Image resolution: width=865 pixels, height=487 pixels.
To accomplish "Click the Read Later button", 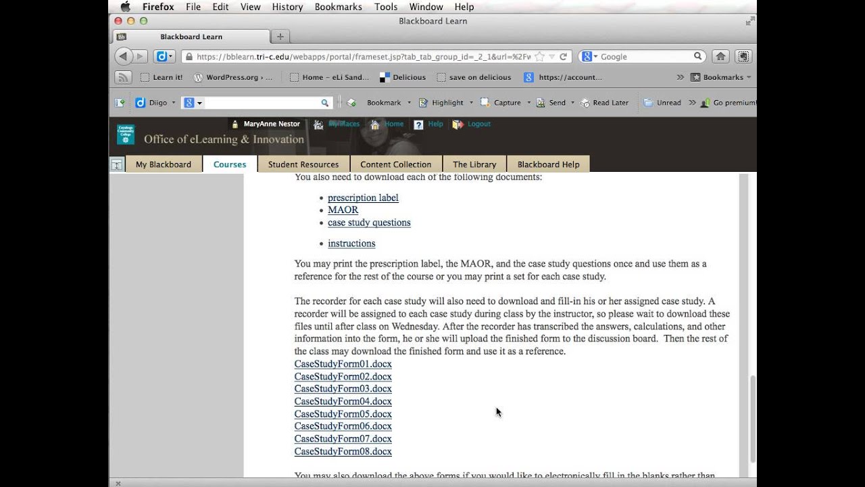I will tap(604, 103).
